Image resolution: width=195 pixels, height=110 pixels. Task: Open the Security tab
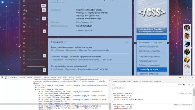point(71,77)
